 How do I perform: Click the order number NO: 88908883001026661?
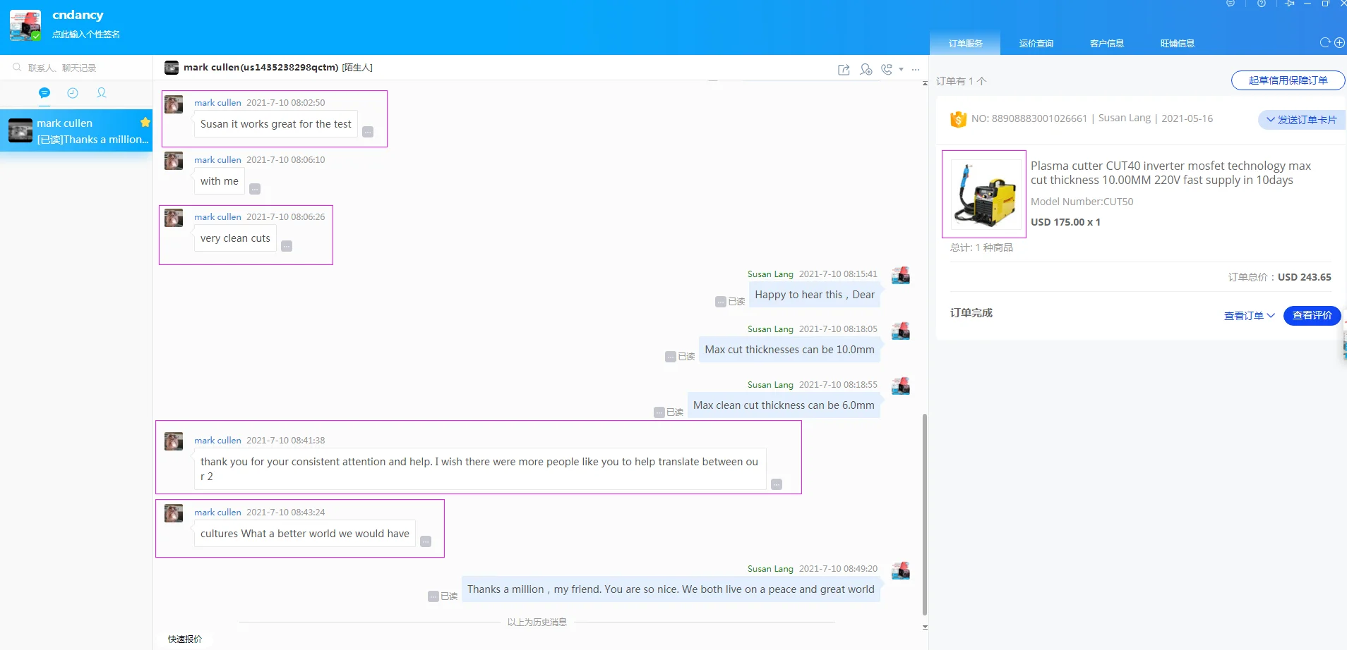[1029, 118]
